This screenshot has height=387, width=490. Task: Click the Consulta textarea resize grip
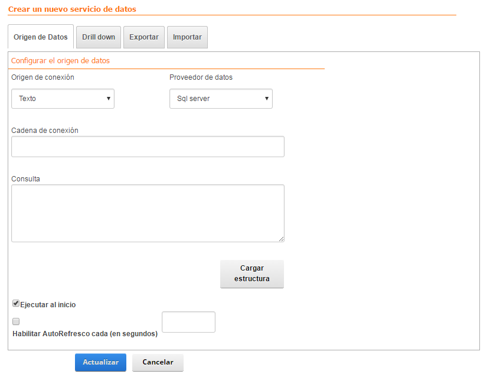[281, 239]
